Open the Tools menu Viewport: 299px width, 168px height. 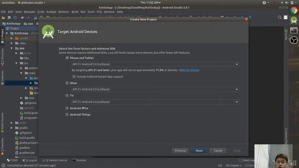(91, 12)
